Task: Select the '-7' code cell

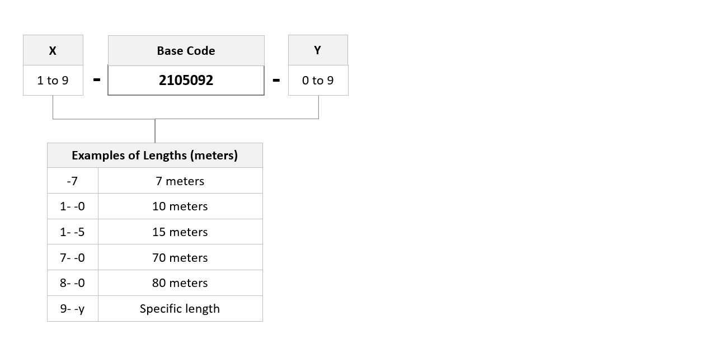Action: point(73,181)
